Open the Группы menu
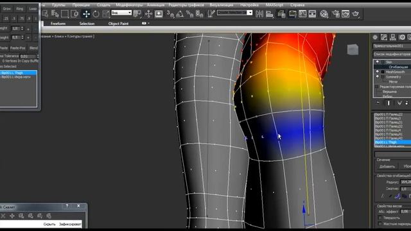The image size is (411, 231). coord(58,4)
